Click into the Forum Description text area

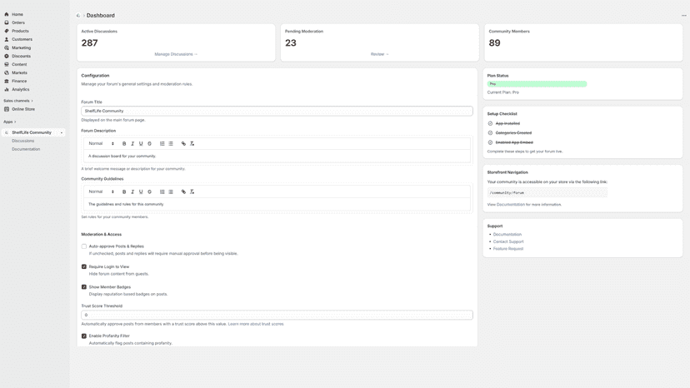pyautogui.click(x=277, y=157)
